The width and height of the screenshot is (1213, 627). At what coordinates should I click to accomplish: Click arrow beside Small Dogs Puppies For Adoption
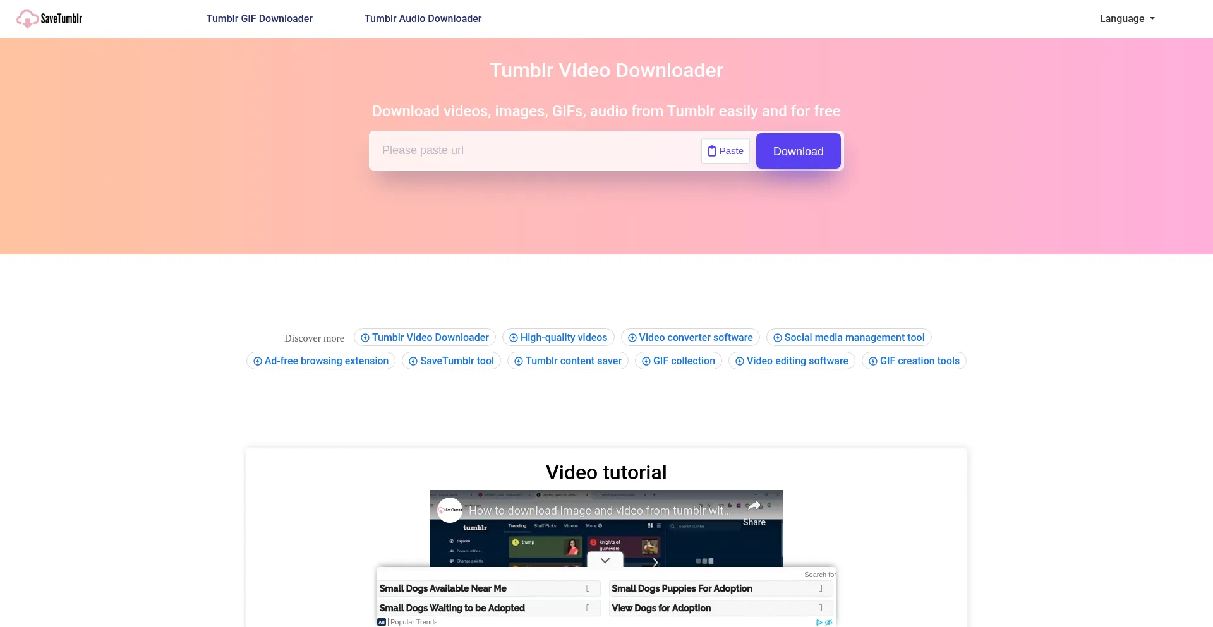tap(820, 588)
